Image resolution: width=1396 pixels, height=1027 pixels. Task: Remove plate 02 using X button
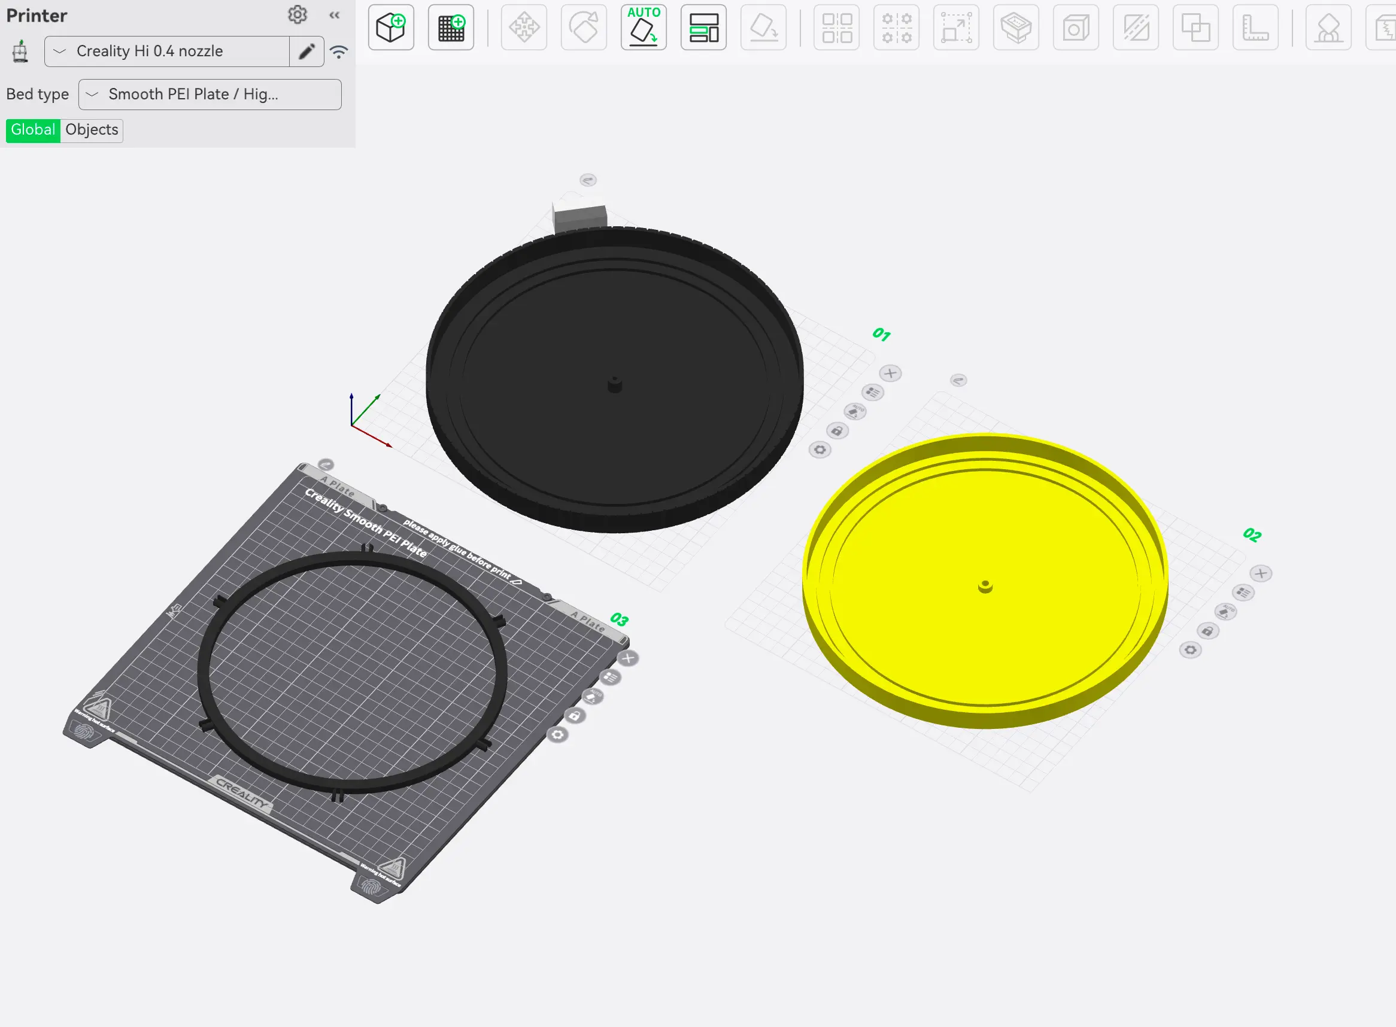pyautogui.click(x=1261, y=573)
